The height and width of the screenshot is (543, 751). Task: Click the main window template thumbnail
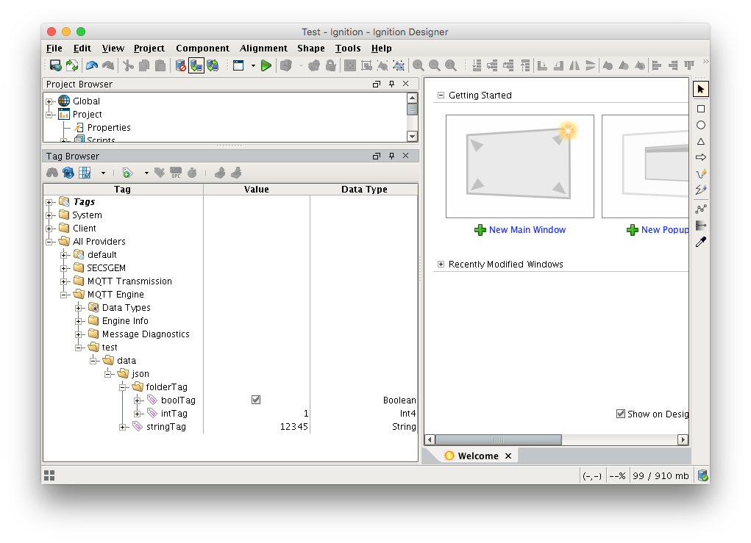click(519, 166)
